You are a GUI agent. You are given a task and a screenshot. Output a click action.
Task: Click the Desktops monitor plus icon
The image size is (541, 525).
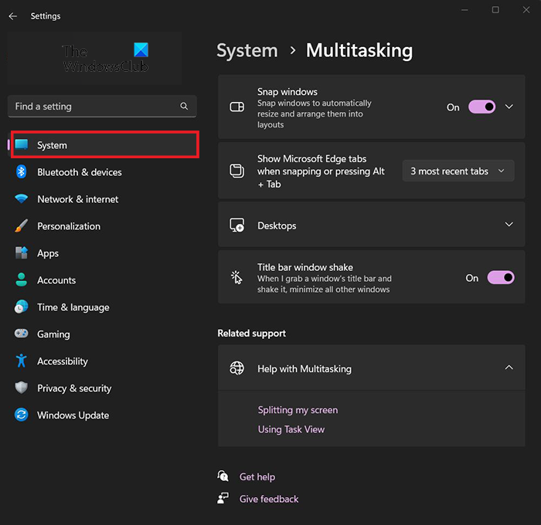(x=237, y=225)
